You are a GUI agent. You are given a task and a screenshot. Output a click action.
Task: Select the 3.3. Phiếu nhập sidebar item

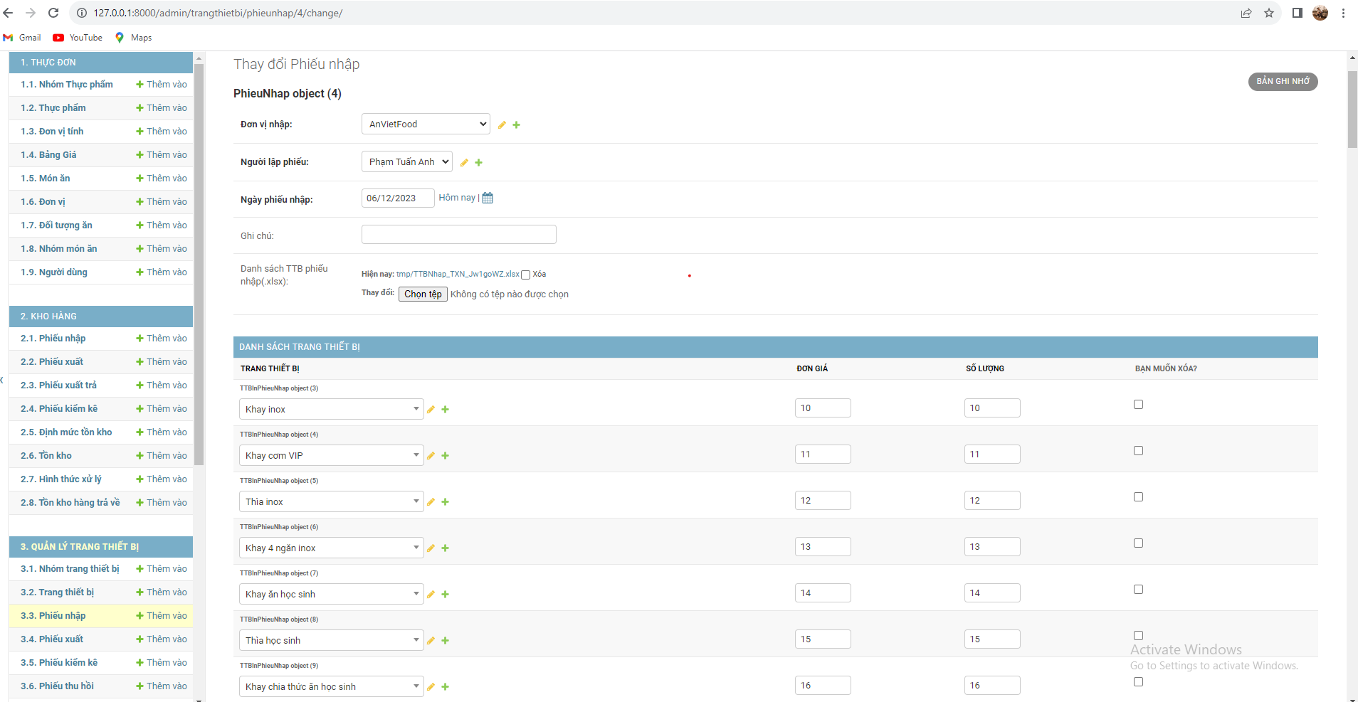click(53, 615)
